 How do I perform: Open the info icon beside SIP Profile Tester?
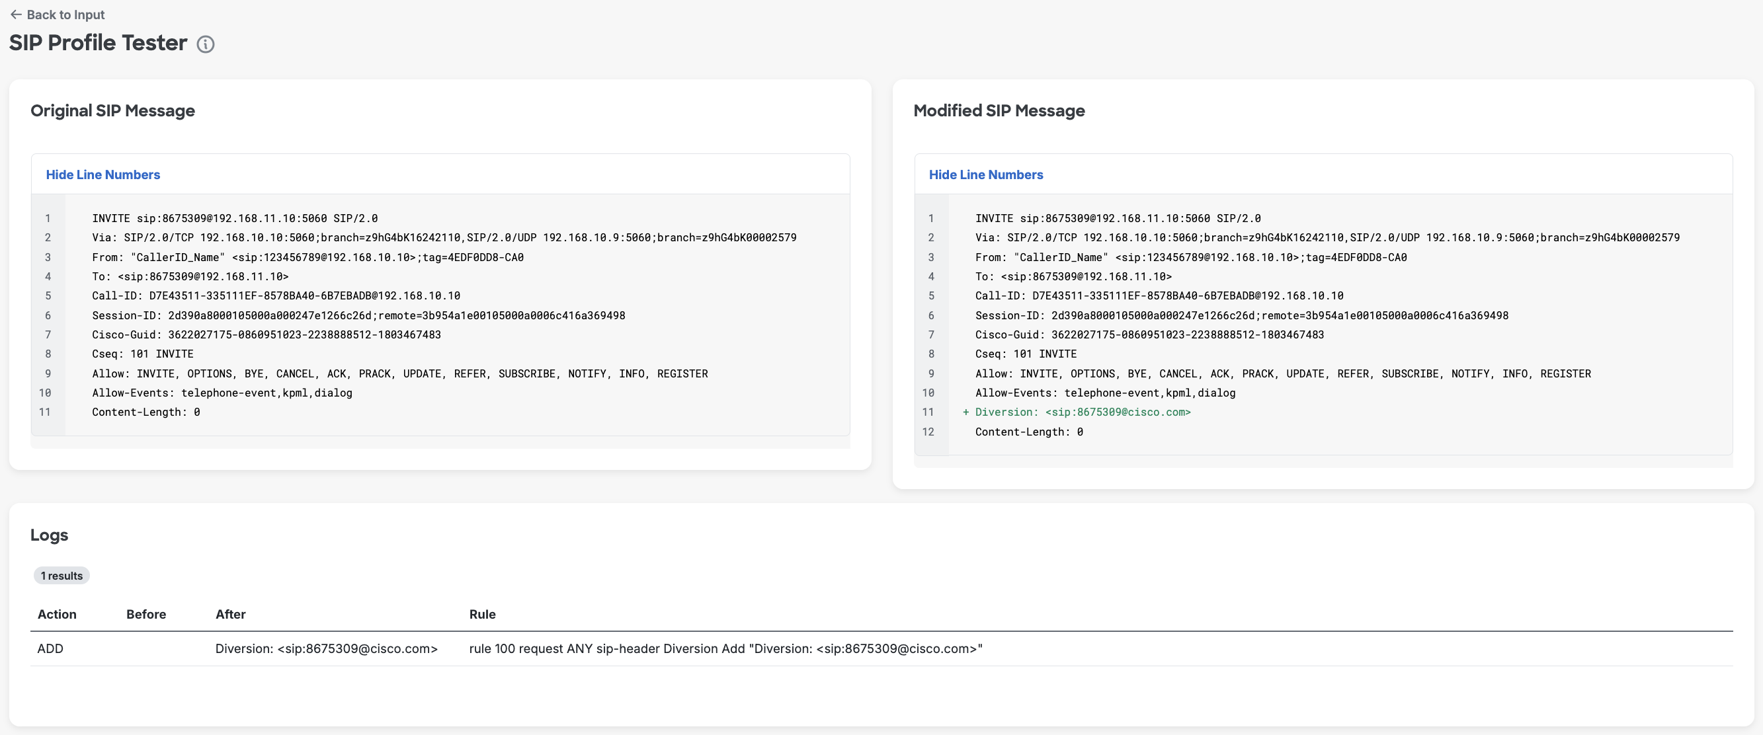click(x=205, y=44)
